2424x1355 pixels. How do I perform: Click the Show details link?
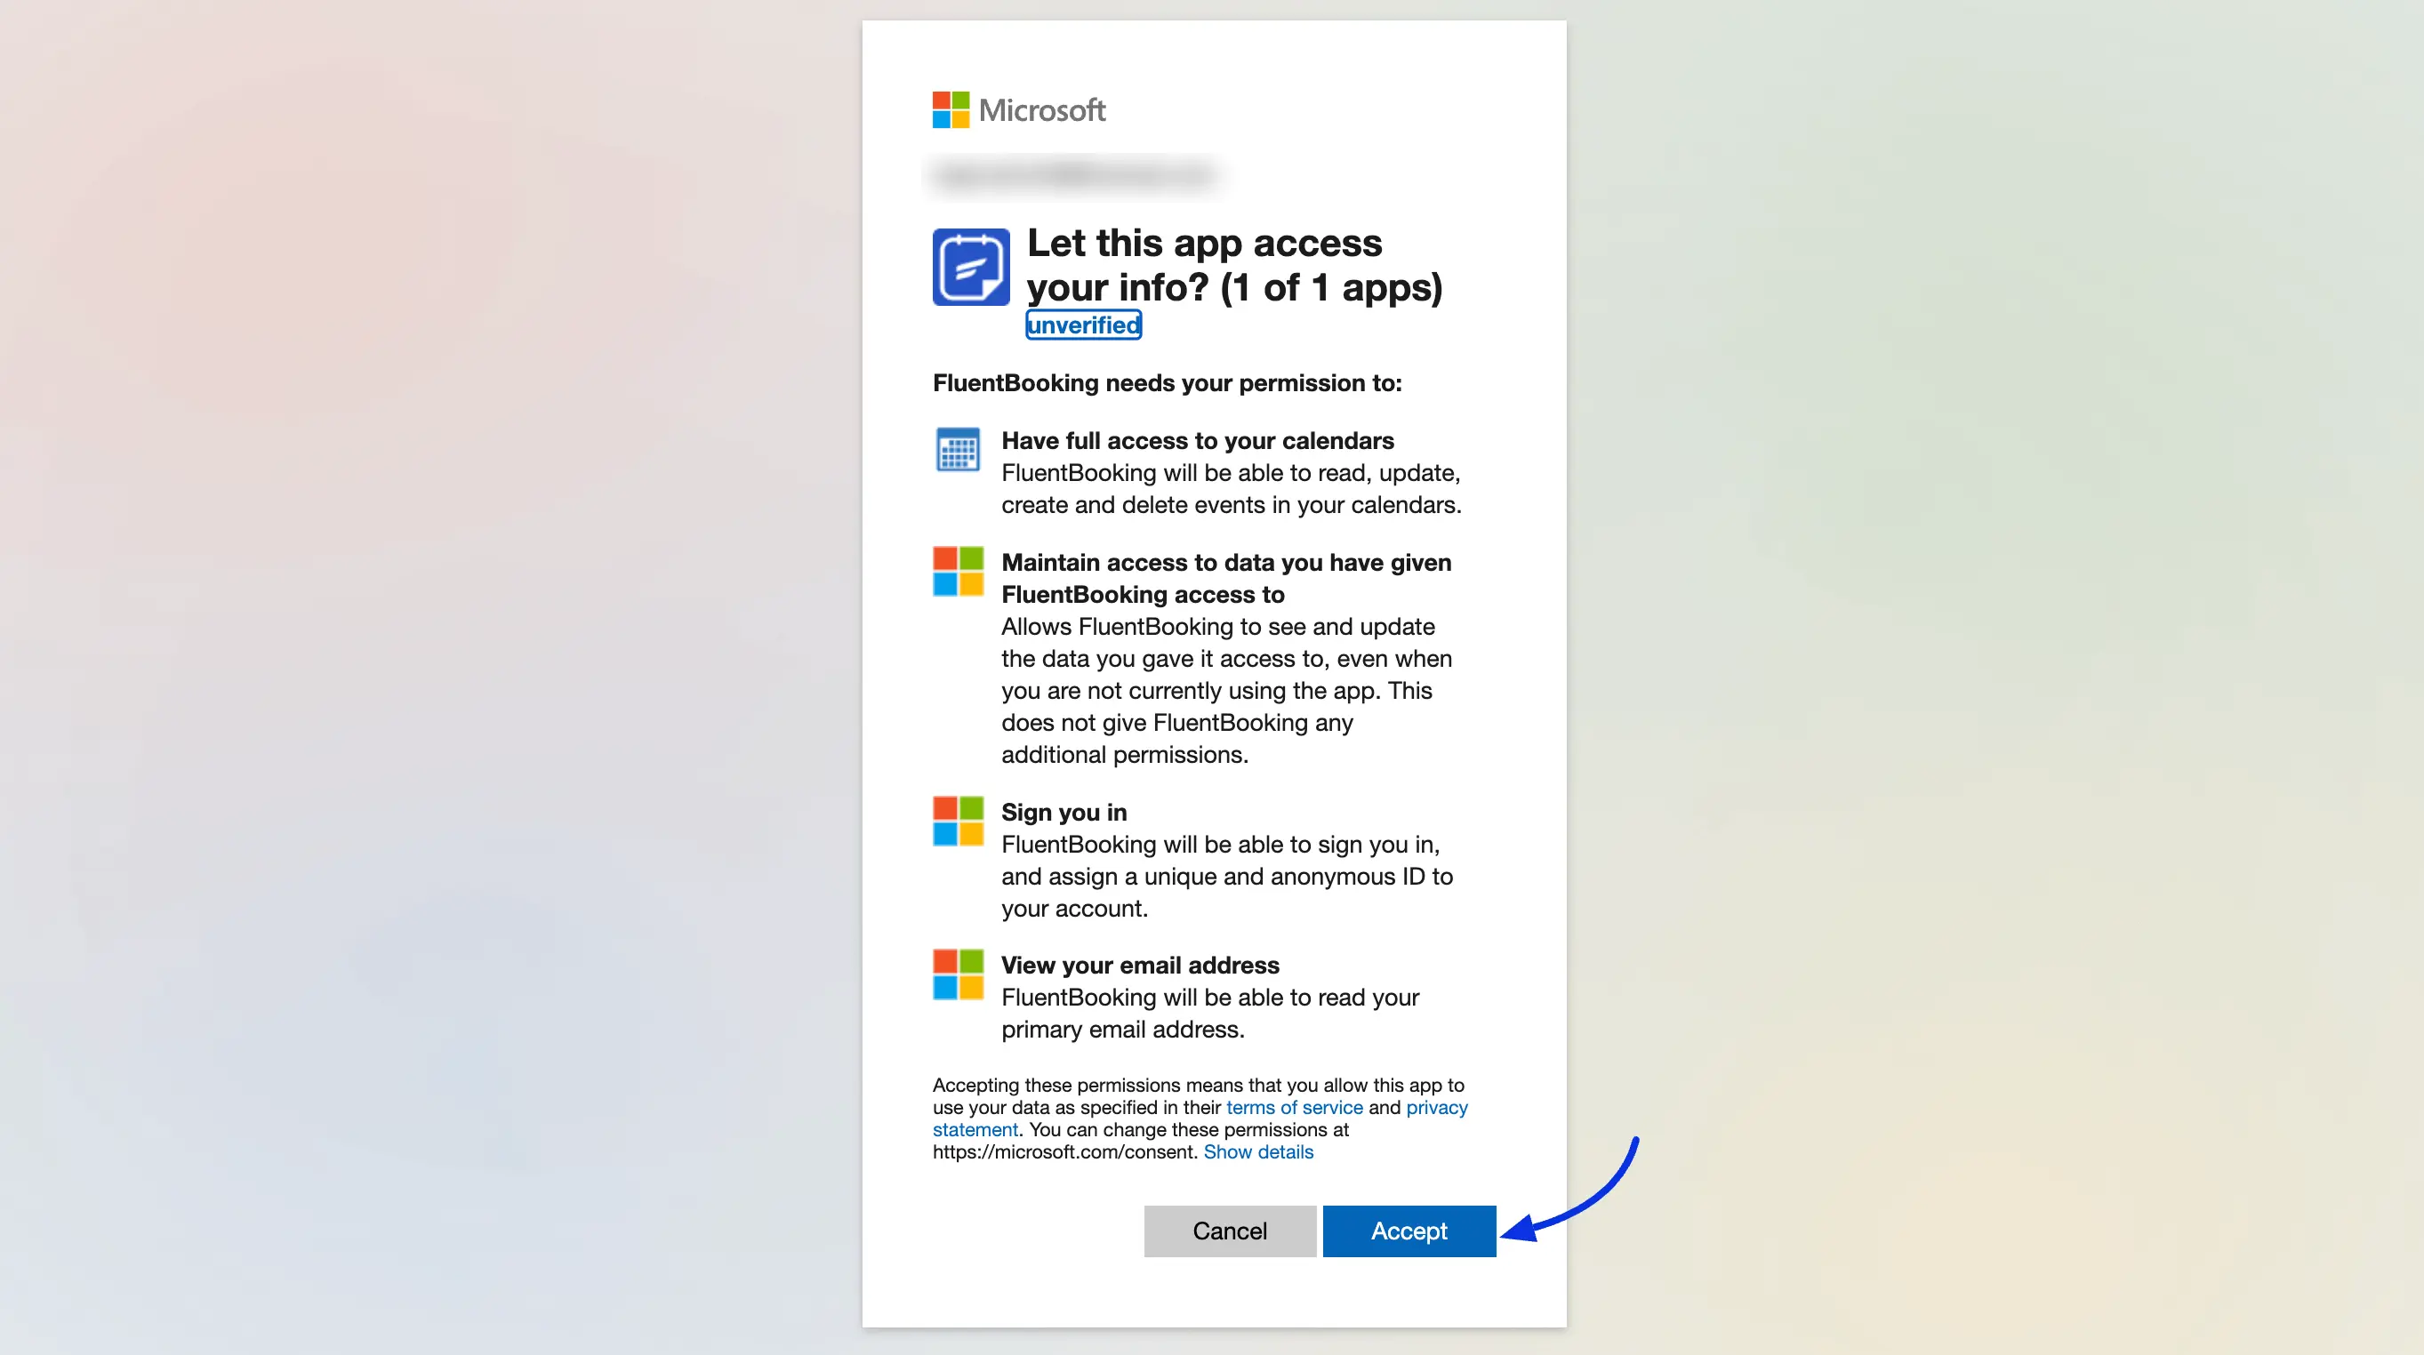point(1258,1151)
